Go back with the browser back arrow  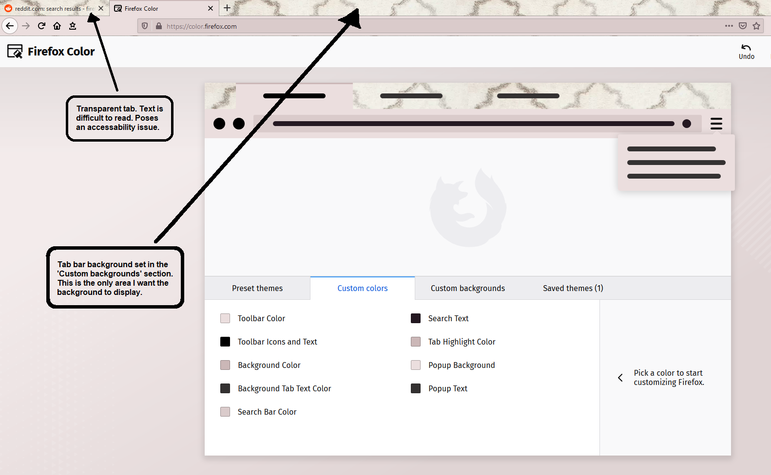[x=10, y=26]
